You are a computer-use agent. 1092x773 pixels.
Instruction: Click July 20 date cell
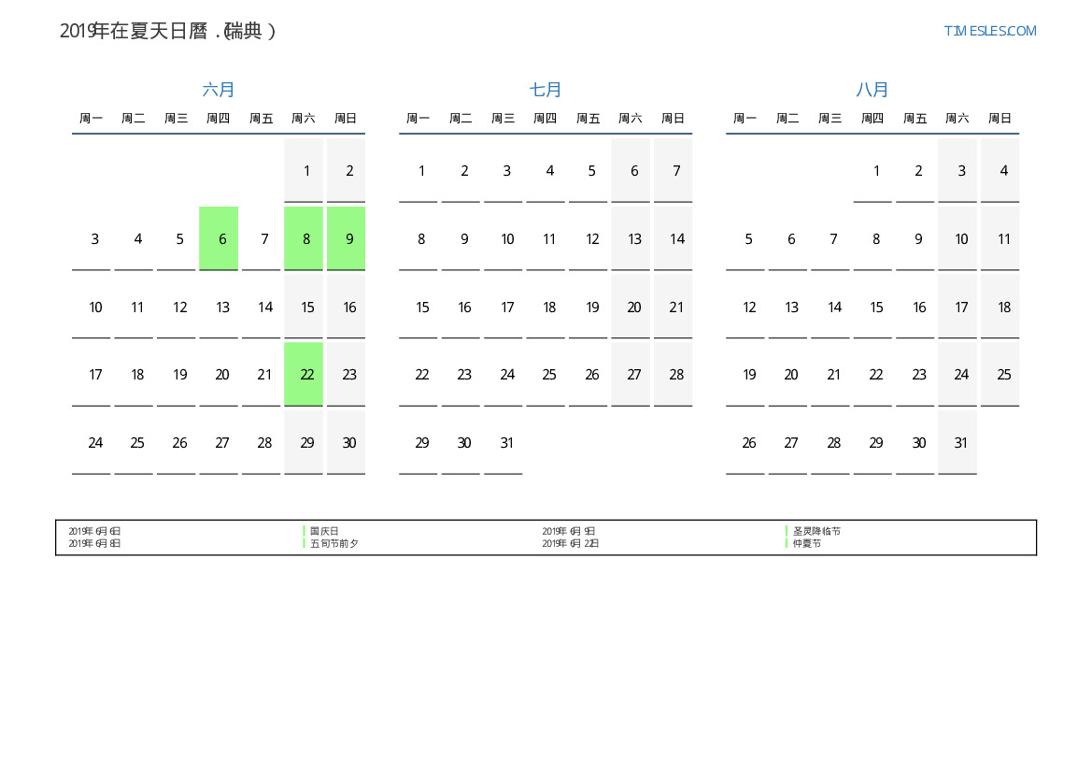pos(633,308)
